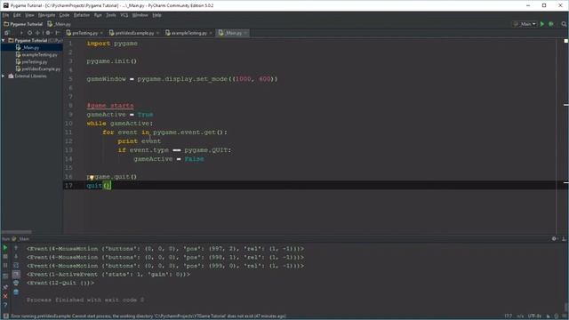Open the project view selector icon
This screenshot has width=569, height=320.
coord(7,33)
